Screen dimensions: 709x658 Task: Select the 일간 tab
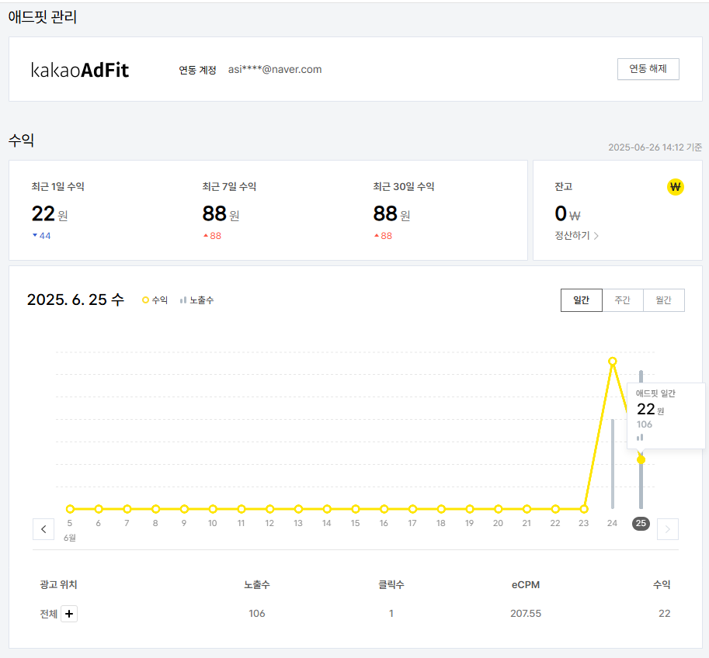582,300
